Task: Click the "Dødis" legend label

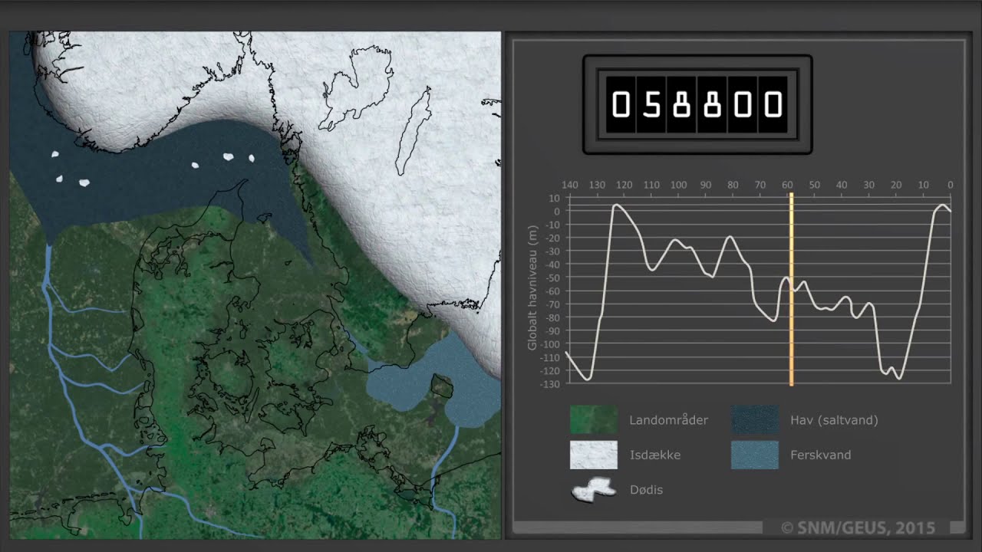Action: click(x=646, y=490)
